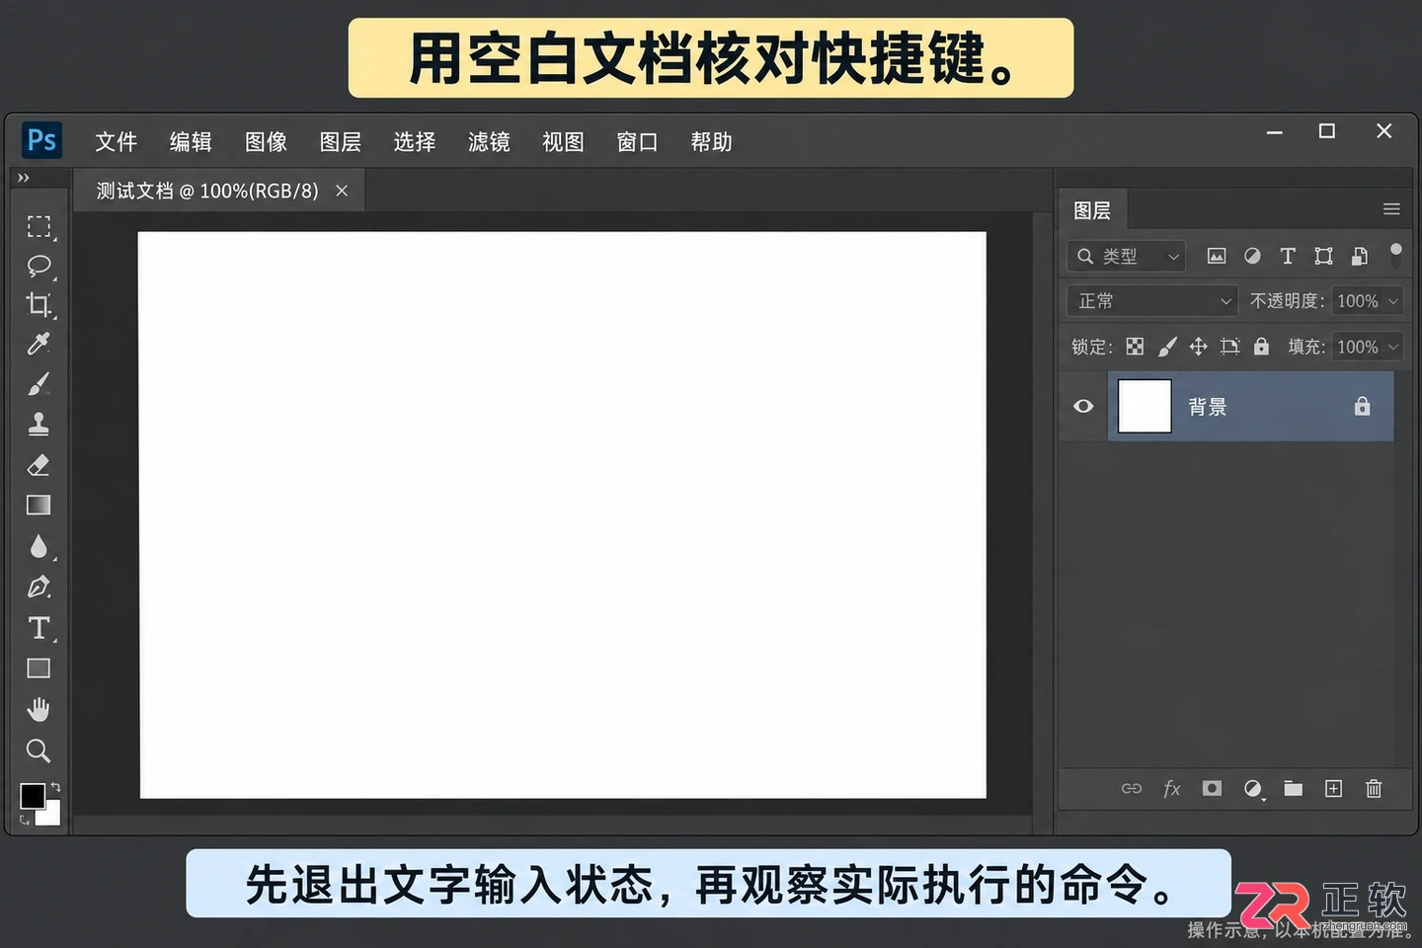Close the 测试文档 document tab
Image resolution: width=1422 pixels, height=948 pixels.
click(342, 191)
